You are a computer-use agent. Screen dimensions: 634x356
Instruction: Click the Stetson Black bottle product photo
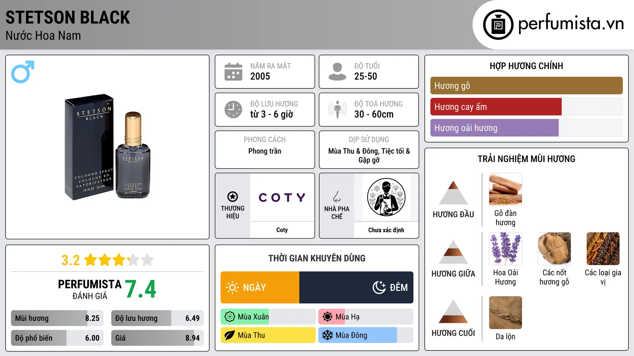click(107, 147)
